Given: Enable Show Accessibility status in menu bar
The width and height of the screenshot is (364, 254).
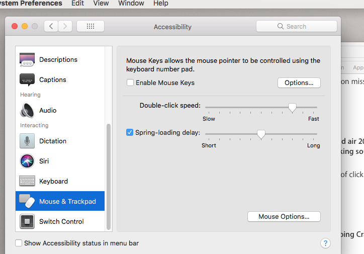Looking at the screenshot, I should tap(19, 243).
